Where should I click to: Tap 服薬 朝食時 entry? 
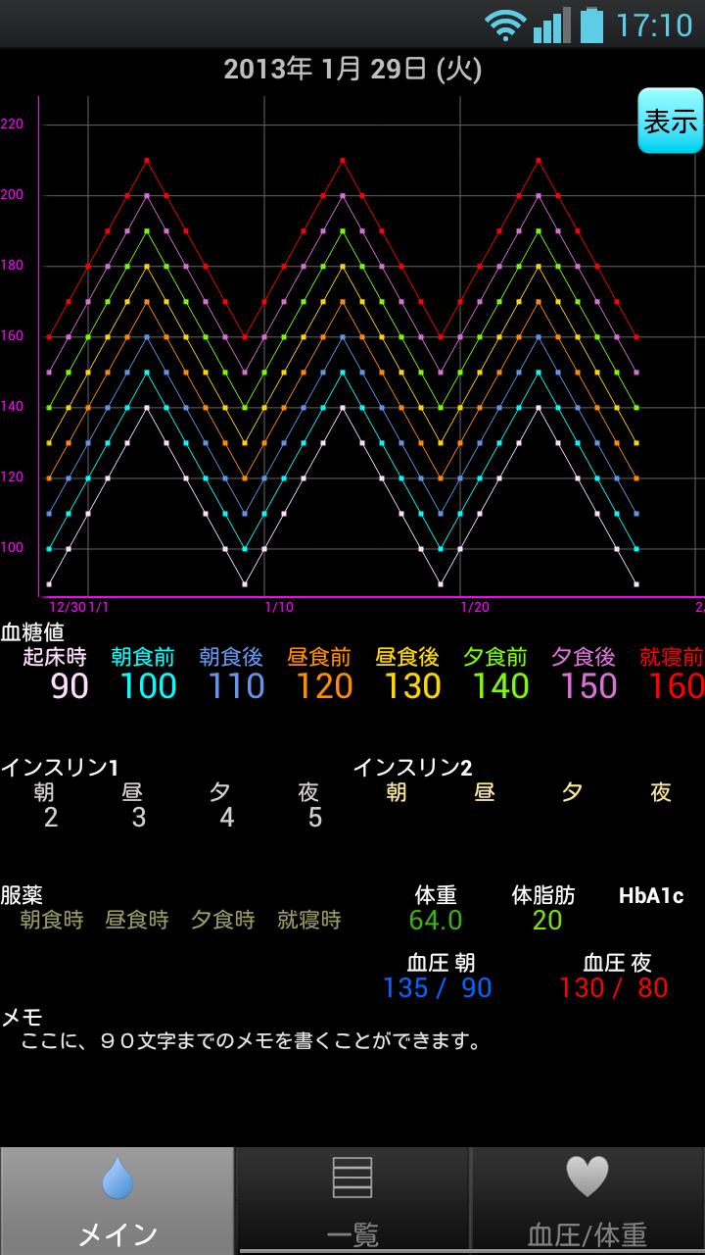(52, 920)
